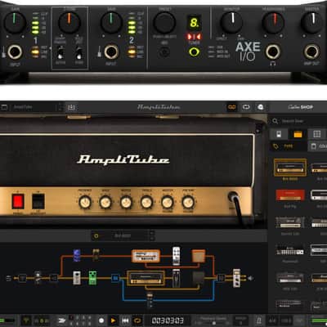Open the Custom SHOP
Image resolution: width=327 pixels, height=327 pixels.
point(300,107)
